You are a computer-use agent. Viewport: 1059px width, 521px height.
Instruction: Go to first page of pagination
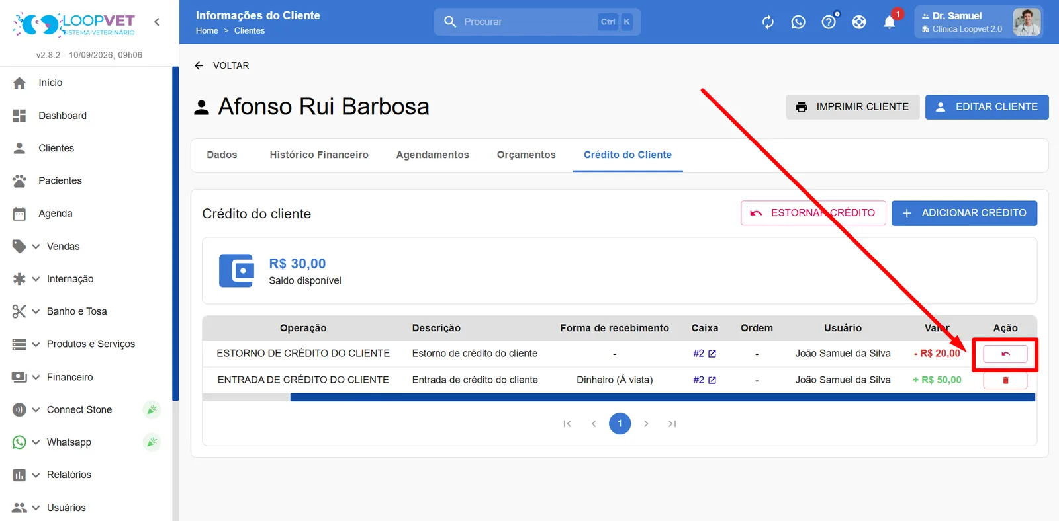(567, 424)
